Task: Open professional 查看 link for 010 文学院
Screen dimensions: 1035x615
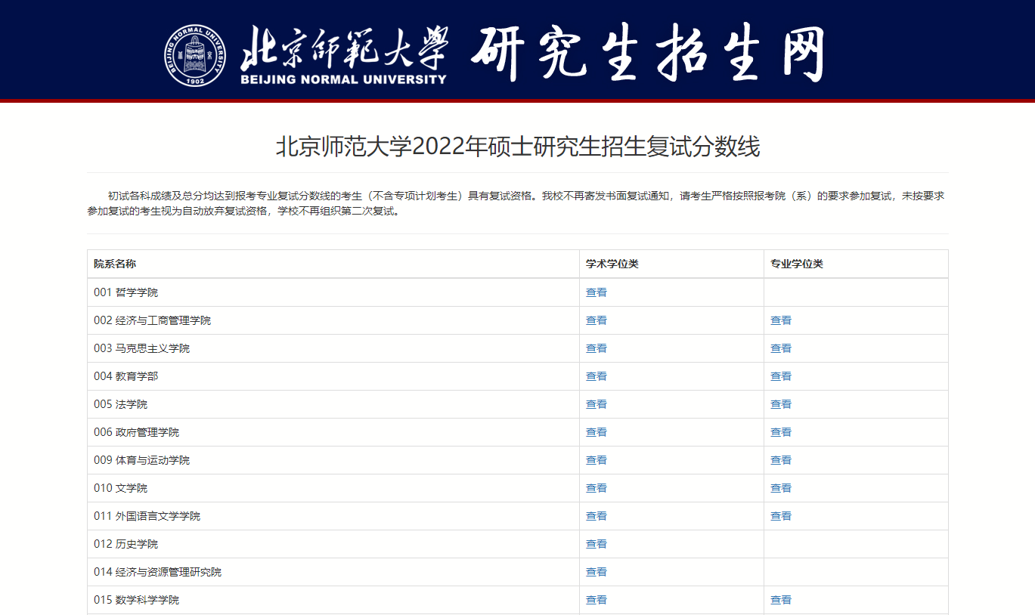Action: coord(781,488)
